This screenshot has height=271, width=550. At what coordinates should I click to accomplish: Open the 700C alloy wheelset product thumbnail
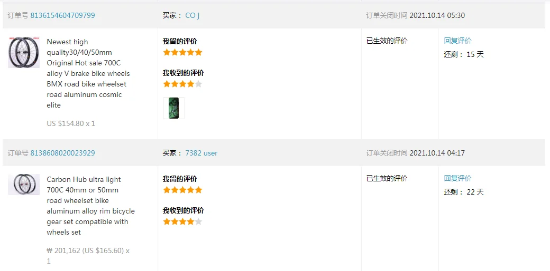pos(24,52)
